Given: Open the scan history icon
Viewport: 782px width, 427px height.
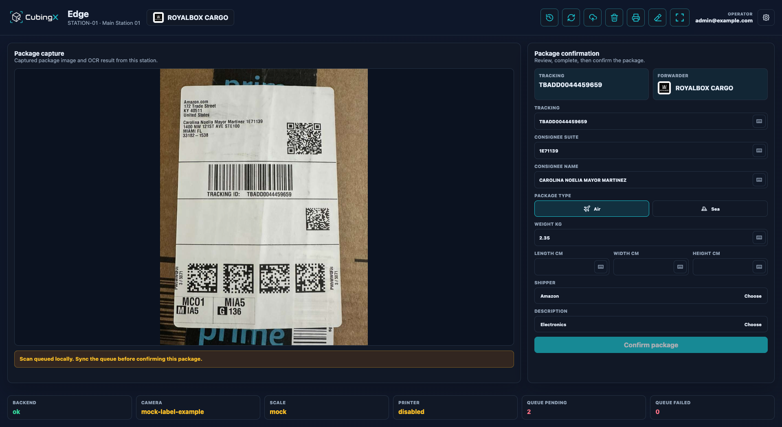Looking at the screenshot, I should click(x=549, y=17).
